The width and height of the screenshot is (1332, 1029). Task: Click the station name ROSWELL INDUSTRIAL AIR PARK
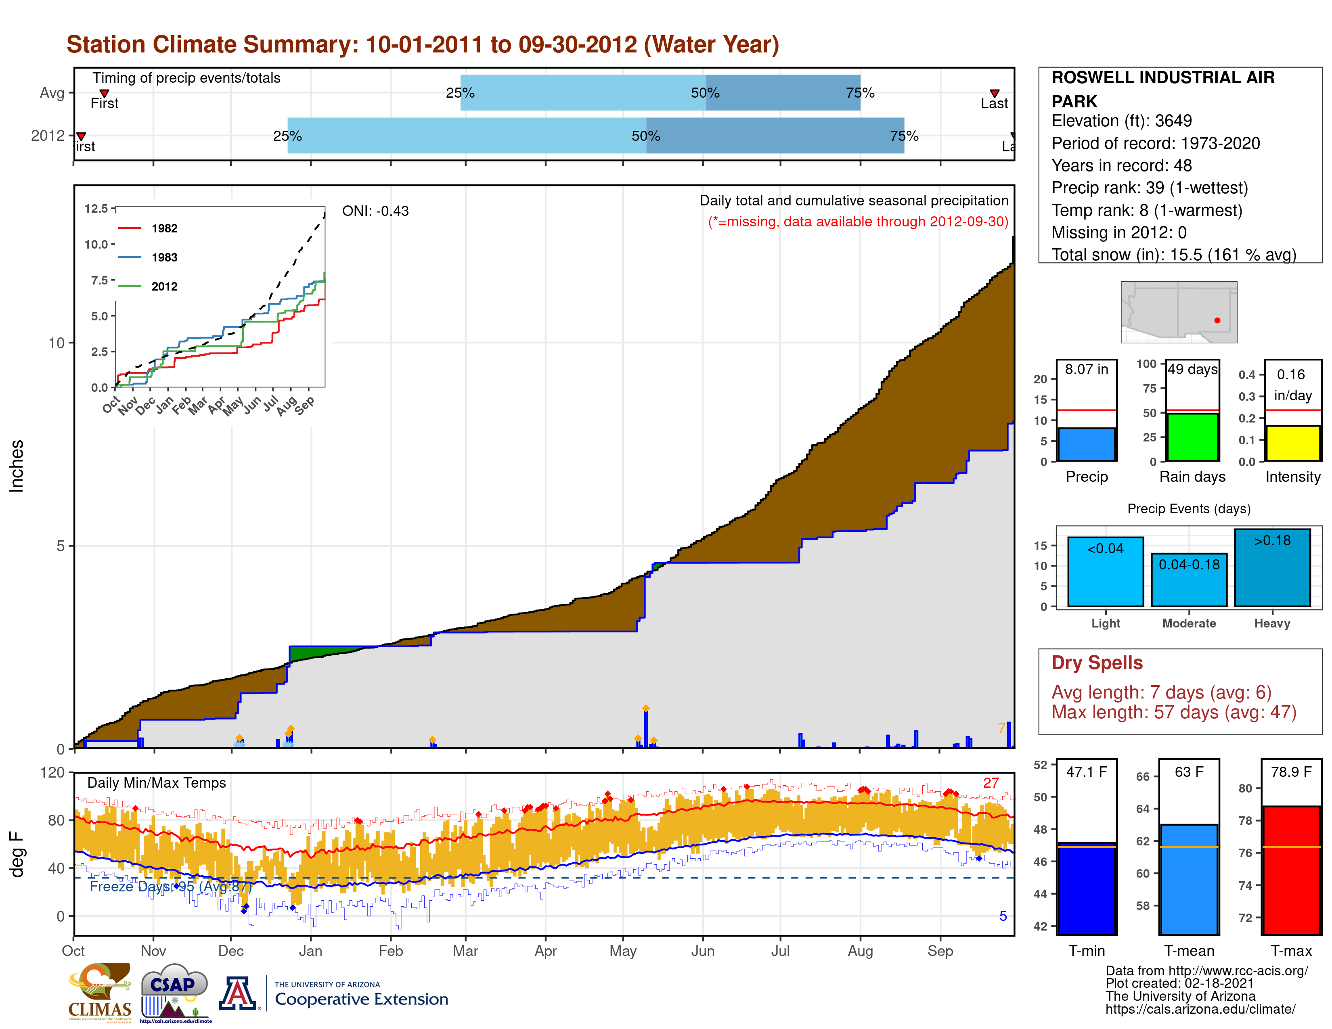coord(1163,89)
